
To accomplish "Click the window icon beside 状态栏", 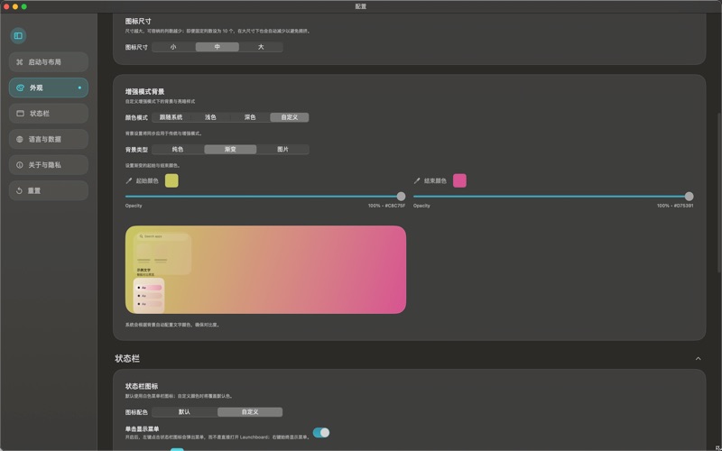I will pyautogui.click(x=20, y=114).
